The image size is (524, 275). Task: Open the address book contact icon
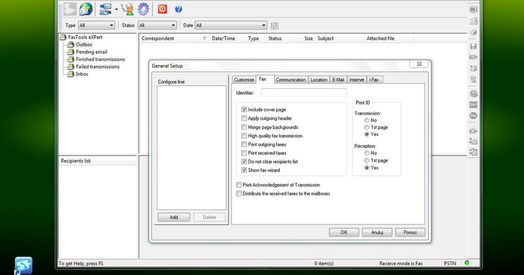127,9
